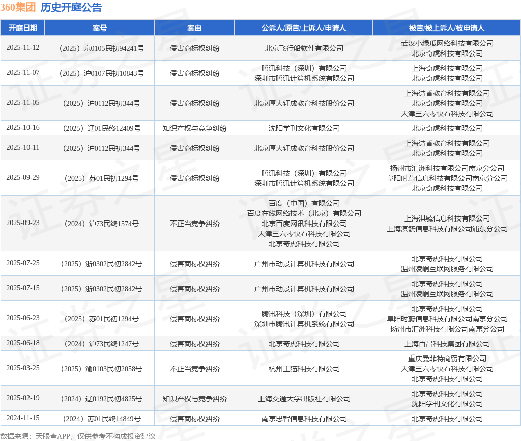Select the date 2025-09-23
The width and height of the screenshot is (521, 441).
click(x=22, y=223)
